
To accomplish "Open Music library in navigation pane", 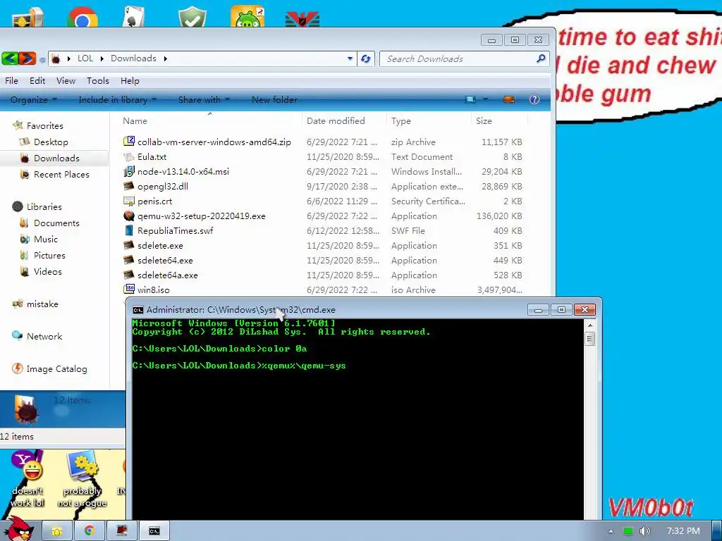I will tap(46, 239).
